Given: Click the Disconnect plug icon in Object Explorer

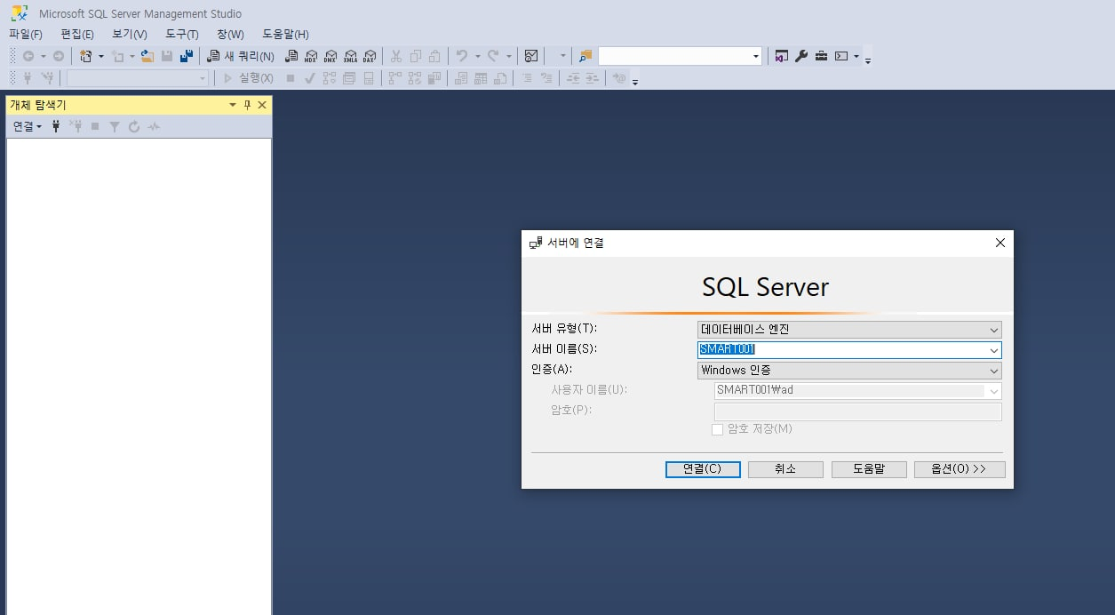Looking at the screenshot, I should pos(76,126).
